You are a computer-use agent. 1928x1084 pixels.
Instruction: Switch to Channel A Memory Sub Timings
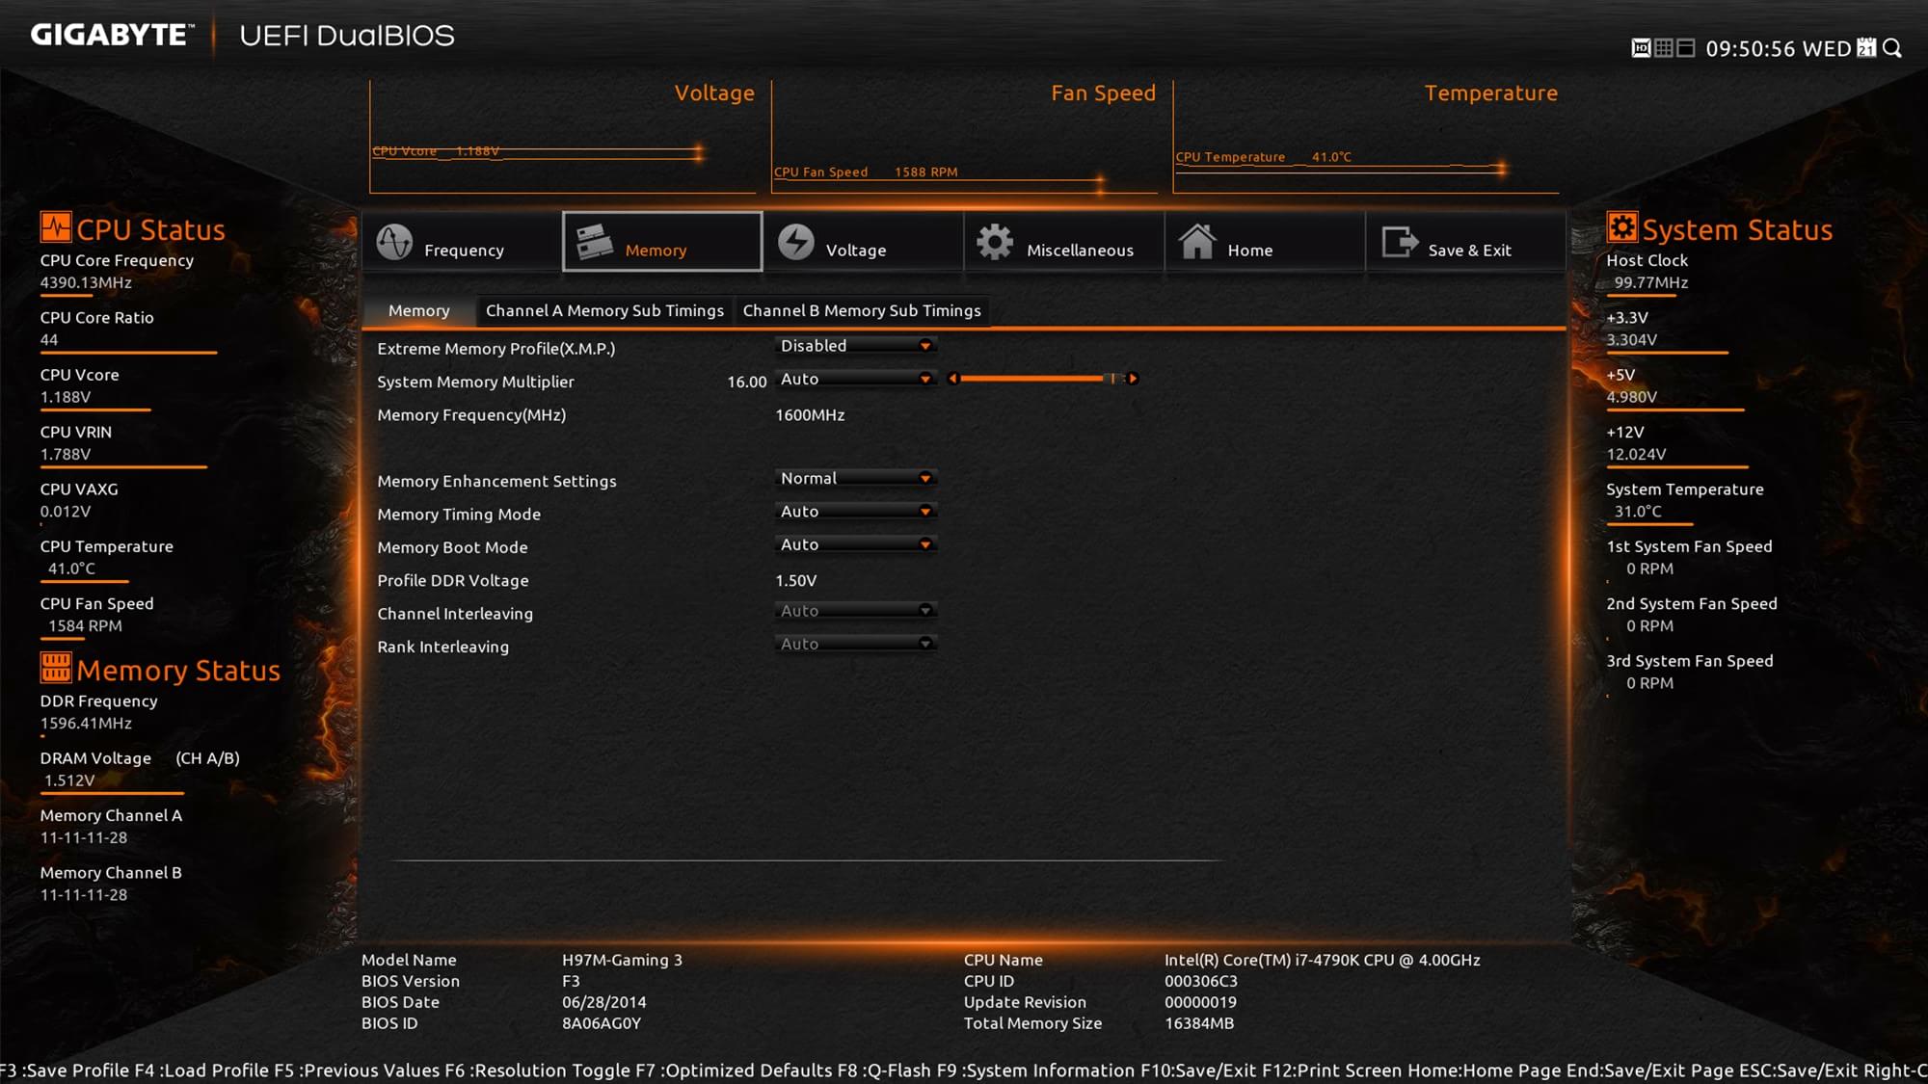tap(604, 310)
